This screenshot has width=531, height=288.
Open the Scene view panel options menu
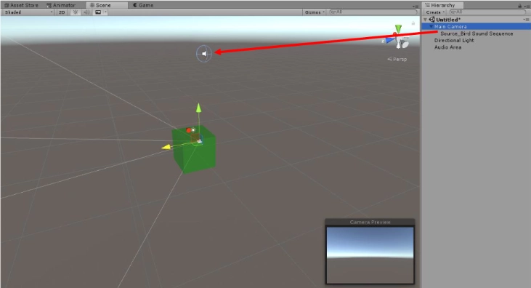tap(416, 6)
